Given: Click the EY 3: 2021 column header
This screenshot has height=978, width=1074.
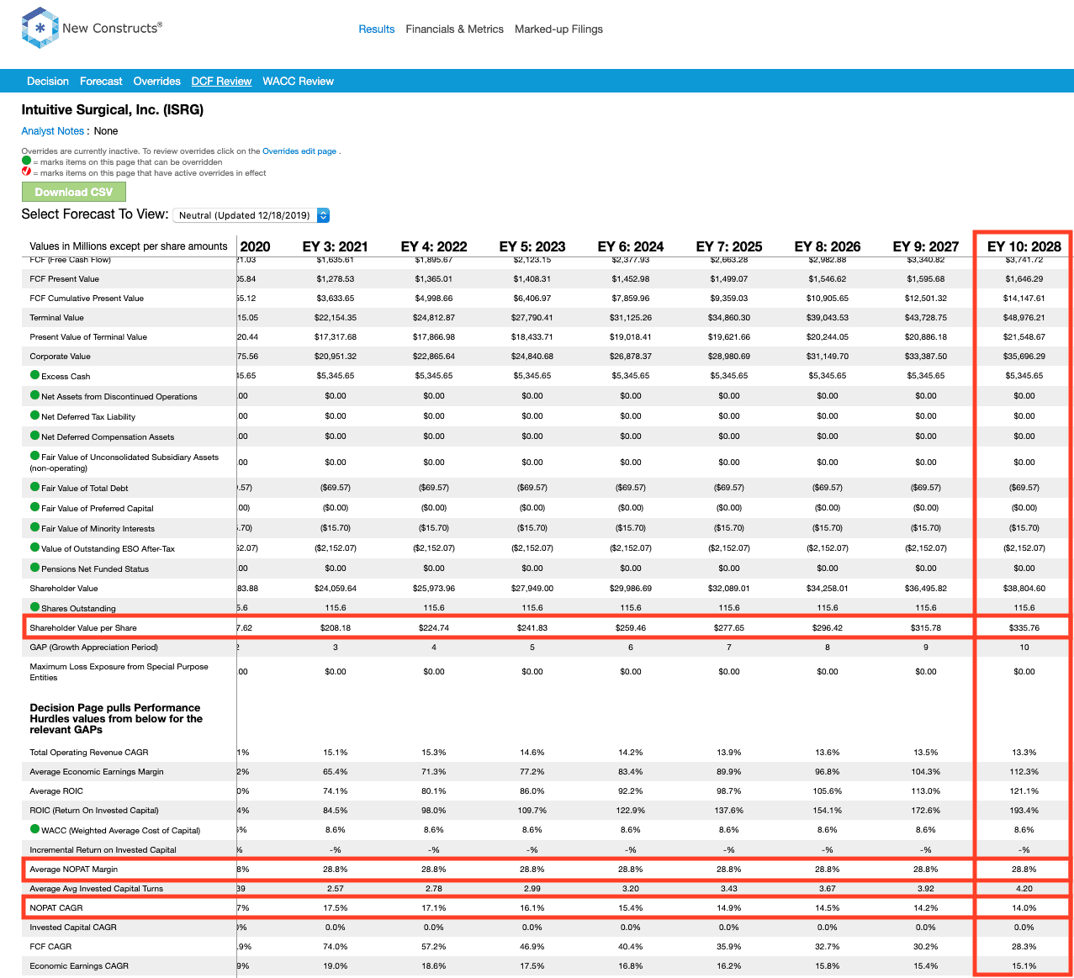Looking at the screenshot, I should pyautogui.click(x=336, y=246).
